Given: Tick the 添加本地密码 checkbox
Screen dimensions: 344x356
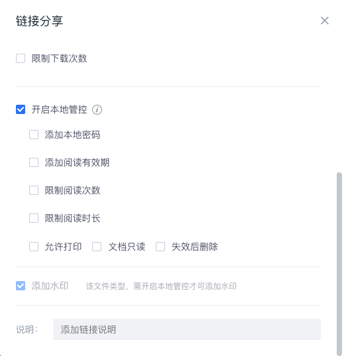Looking at the screenshot, I should (34, 135).
